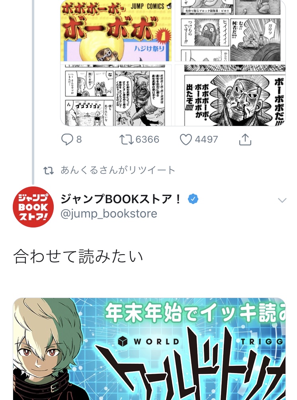This screenshot has width=297, height=400.
Task: Like the tweet with the heart icon
Action: [186, 139]
